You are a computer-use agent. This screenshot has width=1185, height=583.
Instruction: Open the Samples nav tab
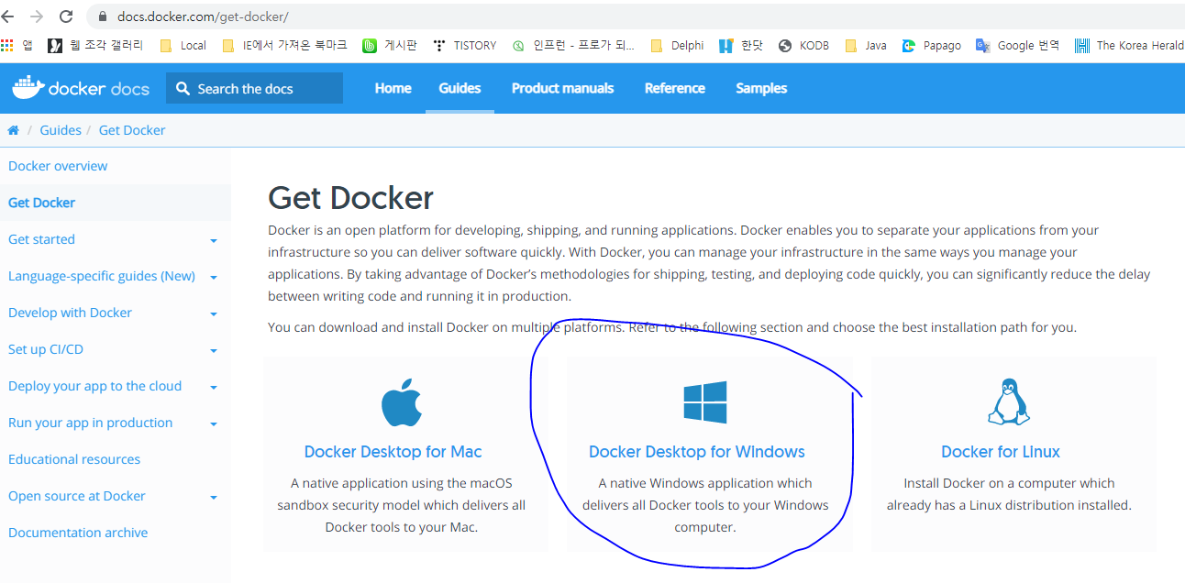[761, 88]
